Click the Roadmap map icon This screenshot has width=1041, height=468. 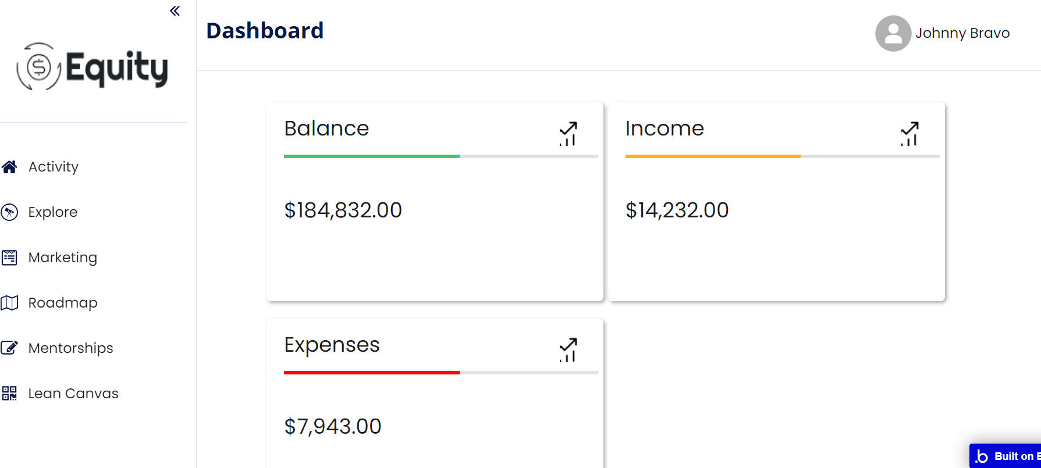coord(9,303)
